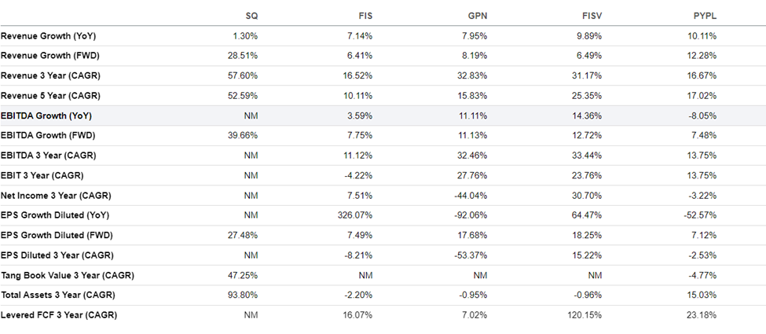The width and height of the screenshot is (766, 334).
Task: Click the Revenue Growth (FWD) row label
Action: pyautogui.click(x=49, y=56)
